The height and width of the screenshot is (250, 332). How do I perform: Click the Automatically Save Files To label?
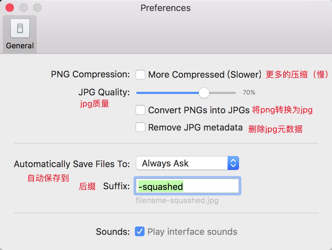72,164
